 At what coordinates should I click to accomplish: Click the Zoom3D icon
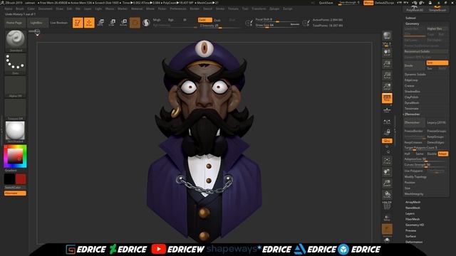click(387, 183)
